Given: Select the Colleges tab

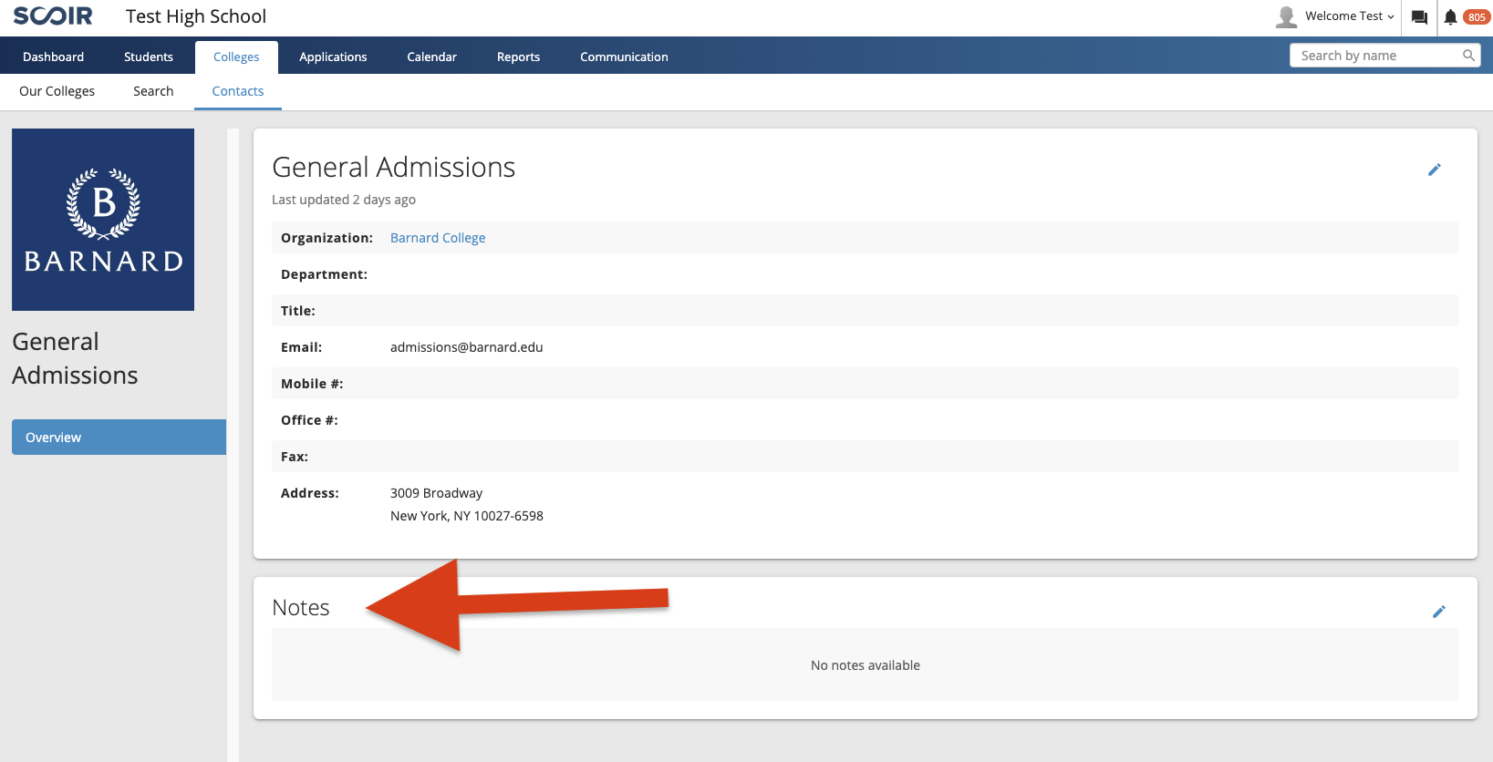Looking at the screenshot, I should click(x=236, y=57).
